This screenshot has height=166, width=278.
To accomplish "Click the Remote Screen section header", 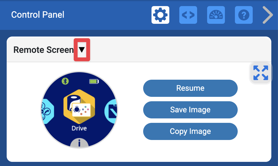I will (x=43, y=50).
